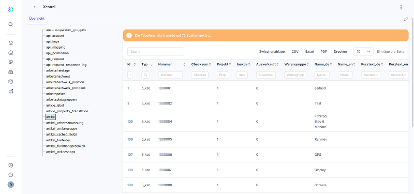This screenshot has height=194, width=414.
Task: Click the Checksum column filter field
Action: coord(200,75)
